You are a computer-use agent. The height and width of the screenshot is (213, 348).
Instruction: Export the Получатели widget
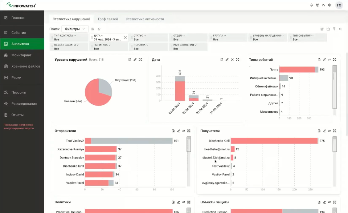point(319,131)
